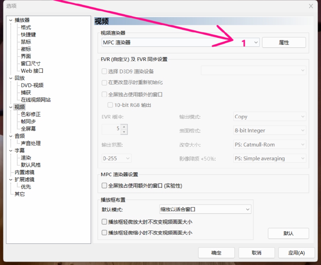Reset settings with the 默认 button
The image size is (321, 265).
(x=288, y=233)
